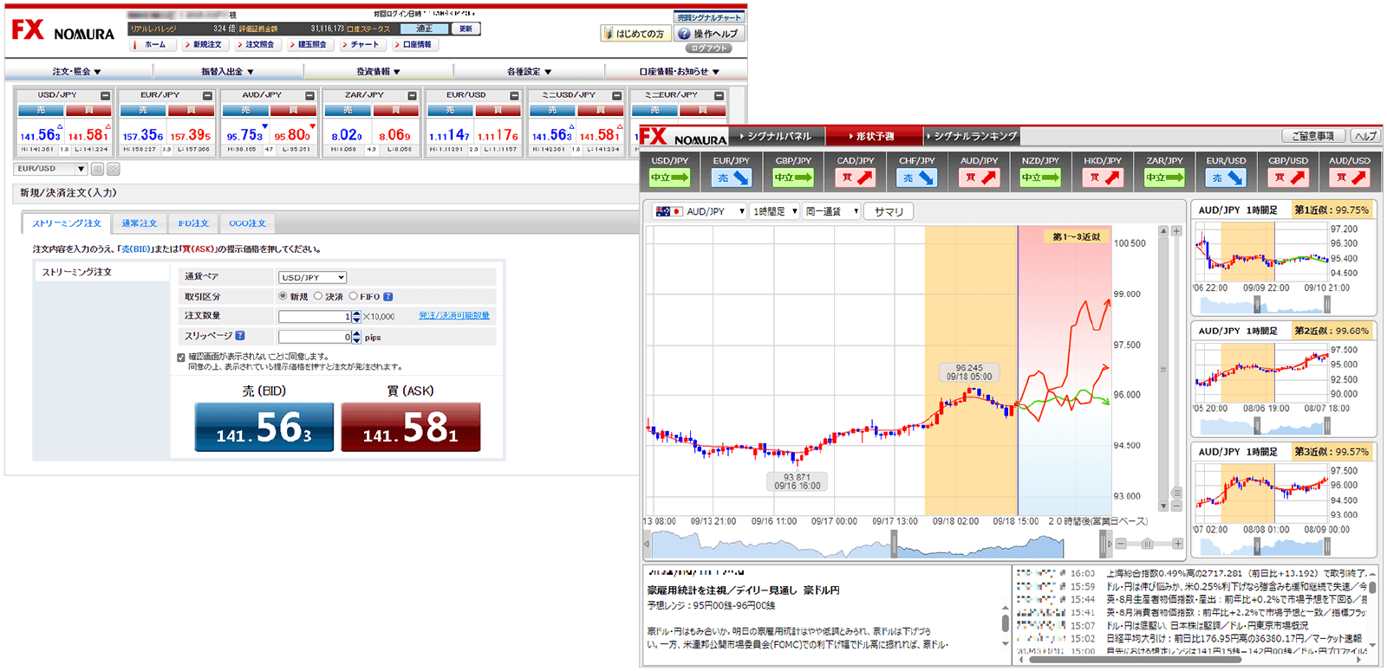Click GBP/USD buy signal arrow icon
The height and width of the screenshot is (671, 1387).
pyautogui.click(x=1288, y=177)
